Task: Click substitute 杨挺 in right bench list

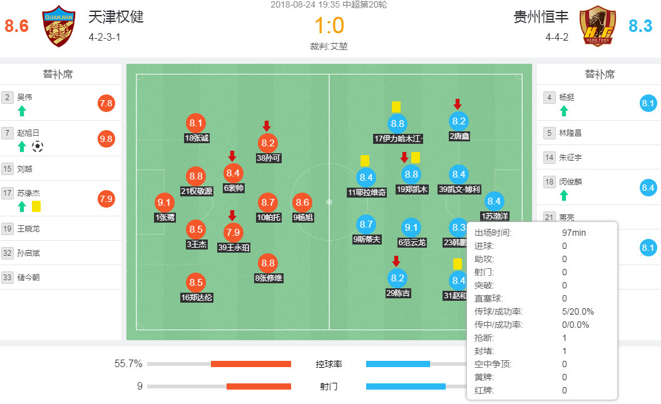Action: (x=567, y=97)
